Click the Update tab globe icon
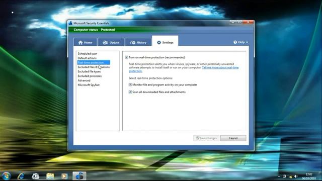This screenshot has height=181, width=322. 105,42
